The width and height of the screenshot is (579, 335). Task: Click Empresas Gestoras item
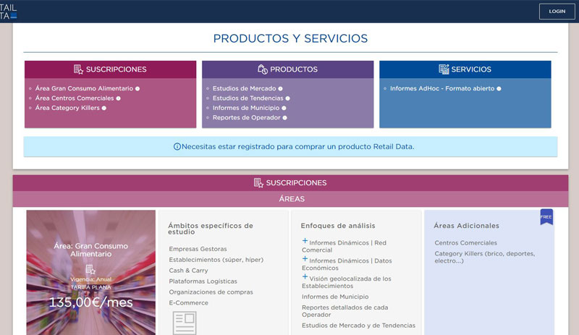coord(198,249)
